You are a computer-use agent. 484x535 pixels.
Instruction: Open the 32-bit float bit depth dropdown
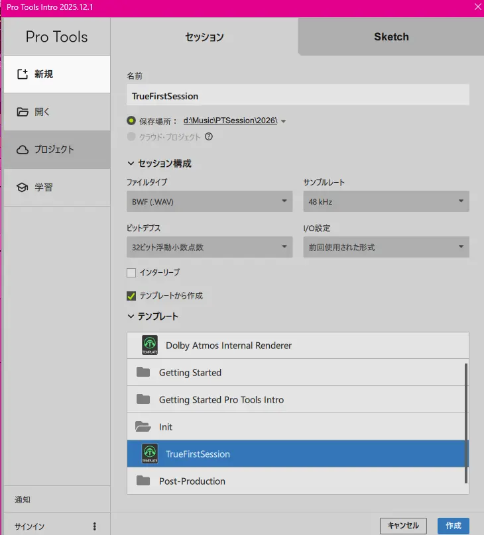coord(209,247)
